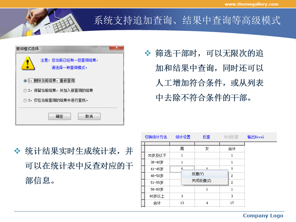This screenshot has height=222, width=296.
Task: Select the 35岁及以下 row label
Action: point(157,155)
